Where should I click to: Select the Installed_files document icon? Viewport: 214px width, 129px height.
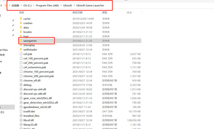[x=21, y=116]
